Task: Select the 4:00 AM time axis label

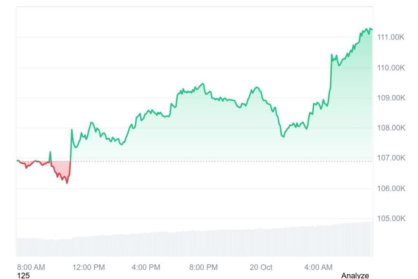Action: (x=318, y=267)
